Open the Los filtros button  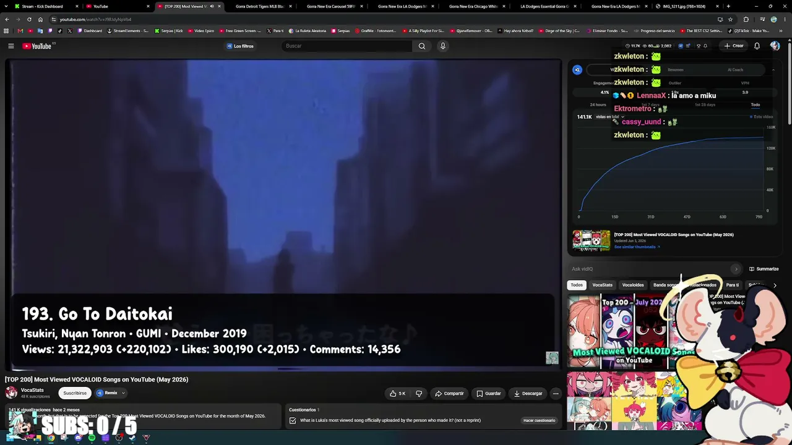(240, 46)
